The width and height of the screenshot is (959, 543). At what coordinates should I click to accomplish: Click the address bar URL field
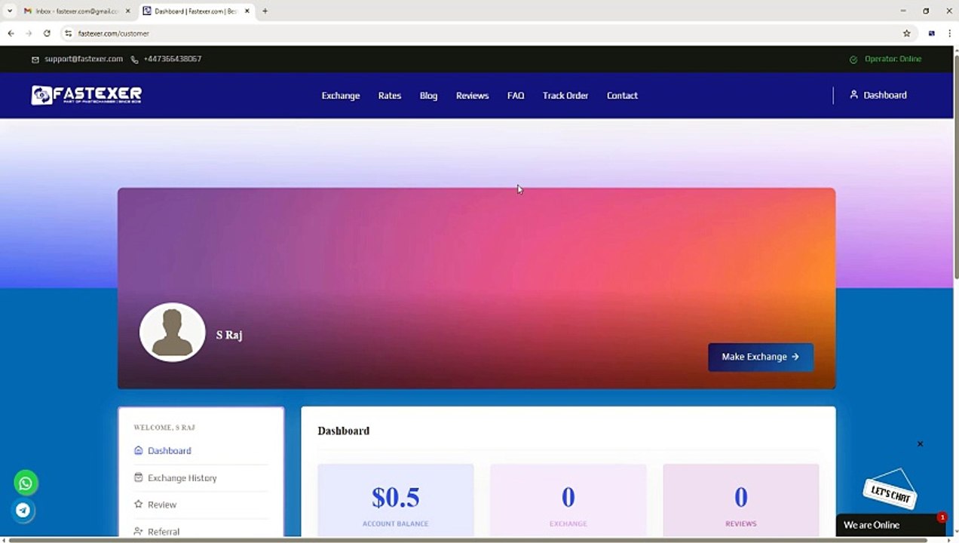[483, 33]
